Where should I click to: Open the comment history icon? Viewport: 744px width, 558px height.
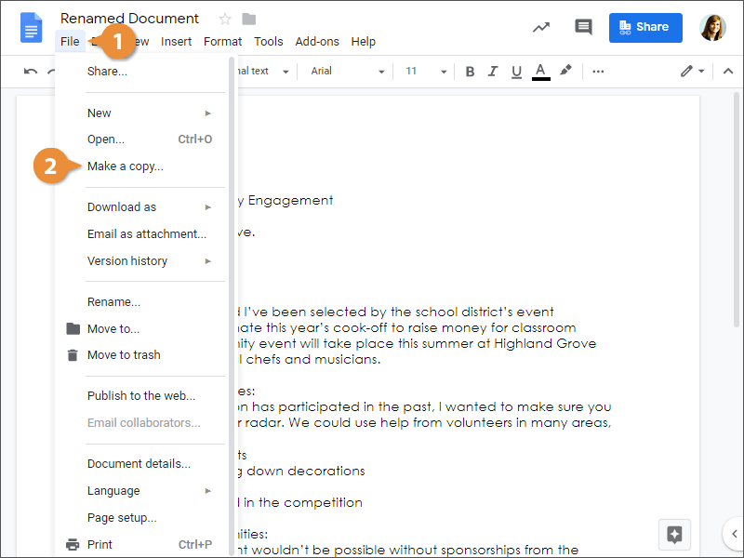(583, 27)
